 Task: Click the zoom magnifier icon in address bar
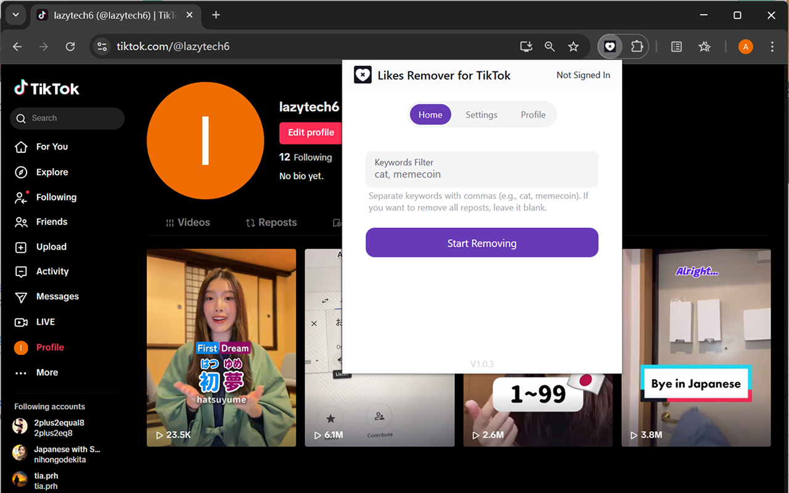click(x=549, y=46)
